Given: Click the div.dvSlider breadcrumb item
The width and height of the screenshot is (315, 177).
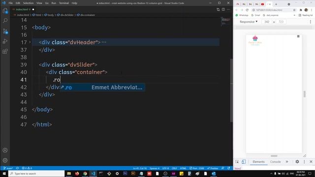Looking at the screenshot, I should point(65,15).
